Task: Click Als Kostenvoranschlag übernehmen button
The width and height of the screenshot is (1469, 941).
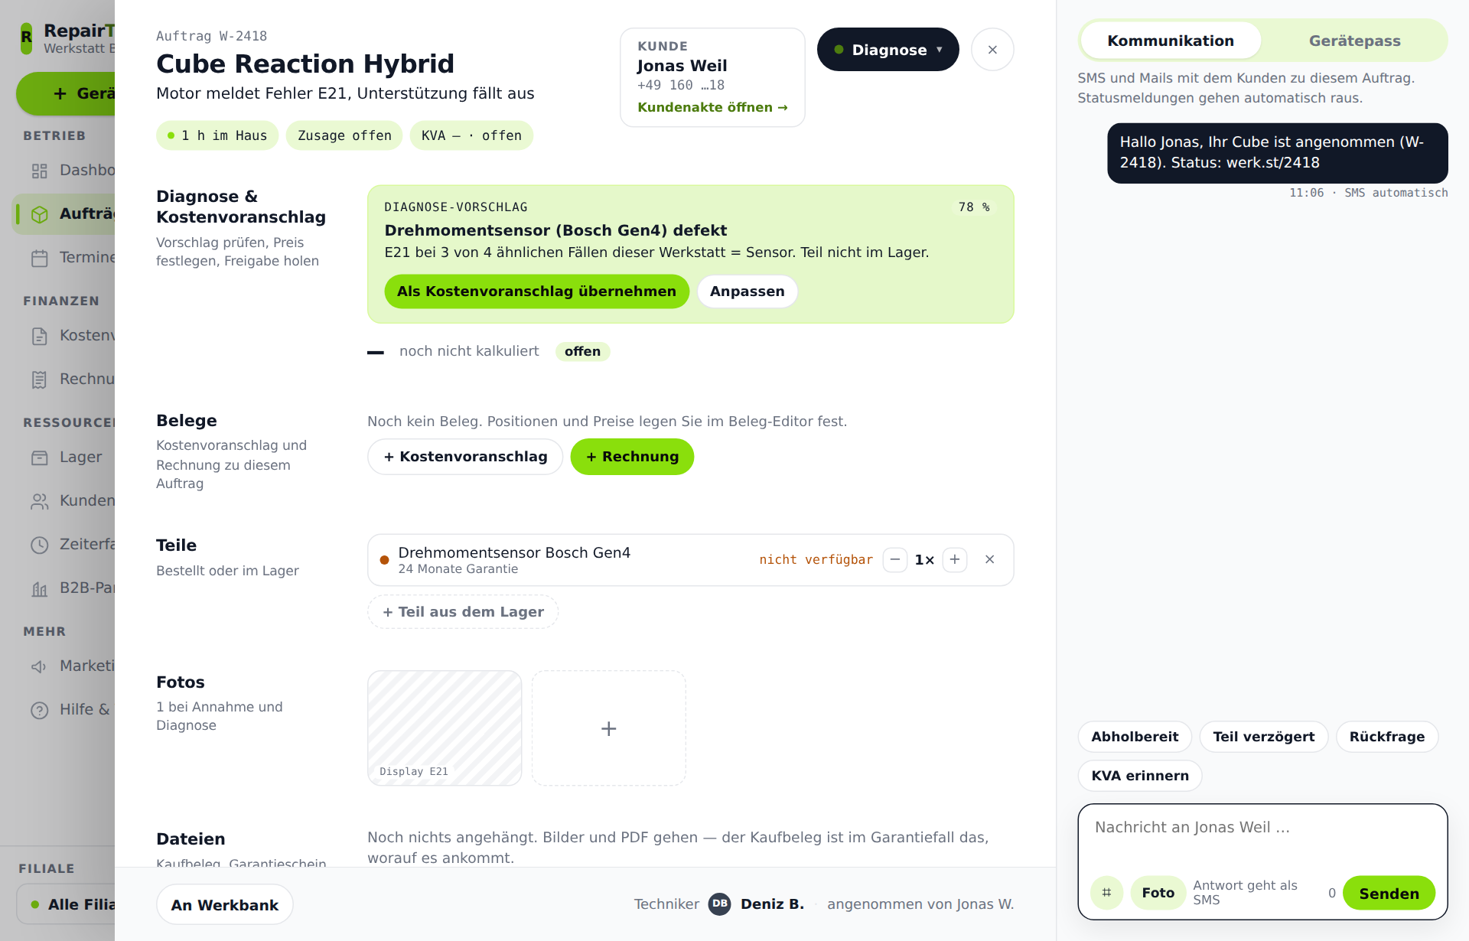Action: pyautogui.click(x=536, y=291)
